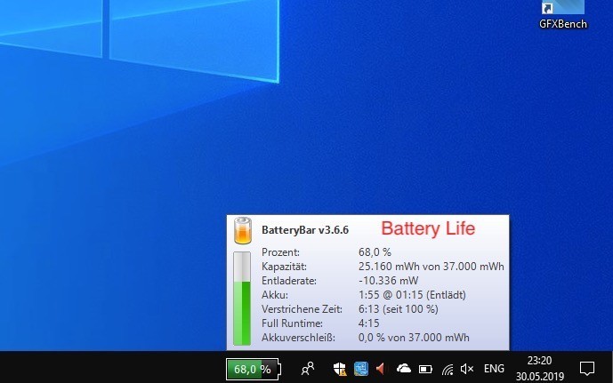Click the 'Akku:' label
613x383 pixels.
[275, 295]
